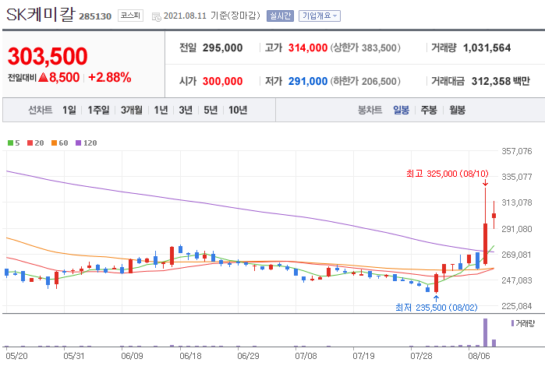Select the 3년 line chart tab
This screenshot has height=366, width=545.
(186, 110)
